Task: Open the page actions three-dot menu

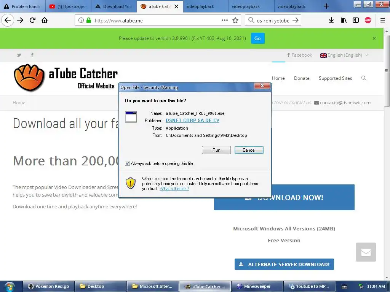Action: click(225, 21)
